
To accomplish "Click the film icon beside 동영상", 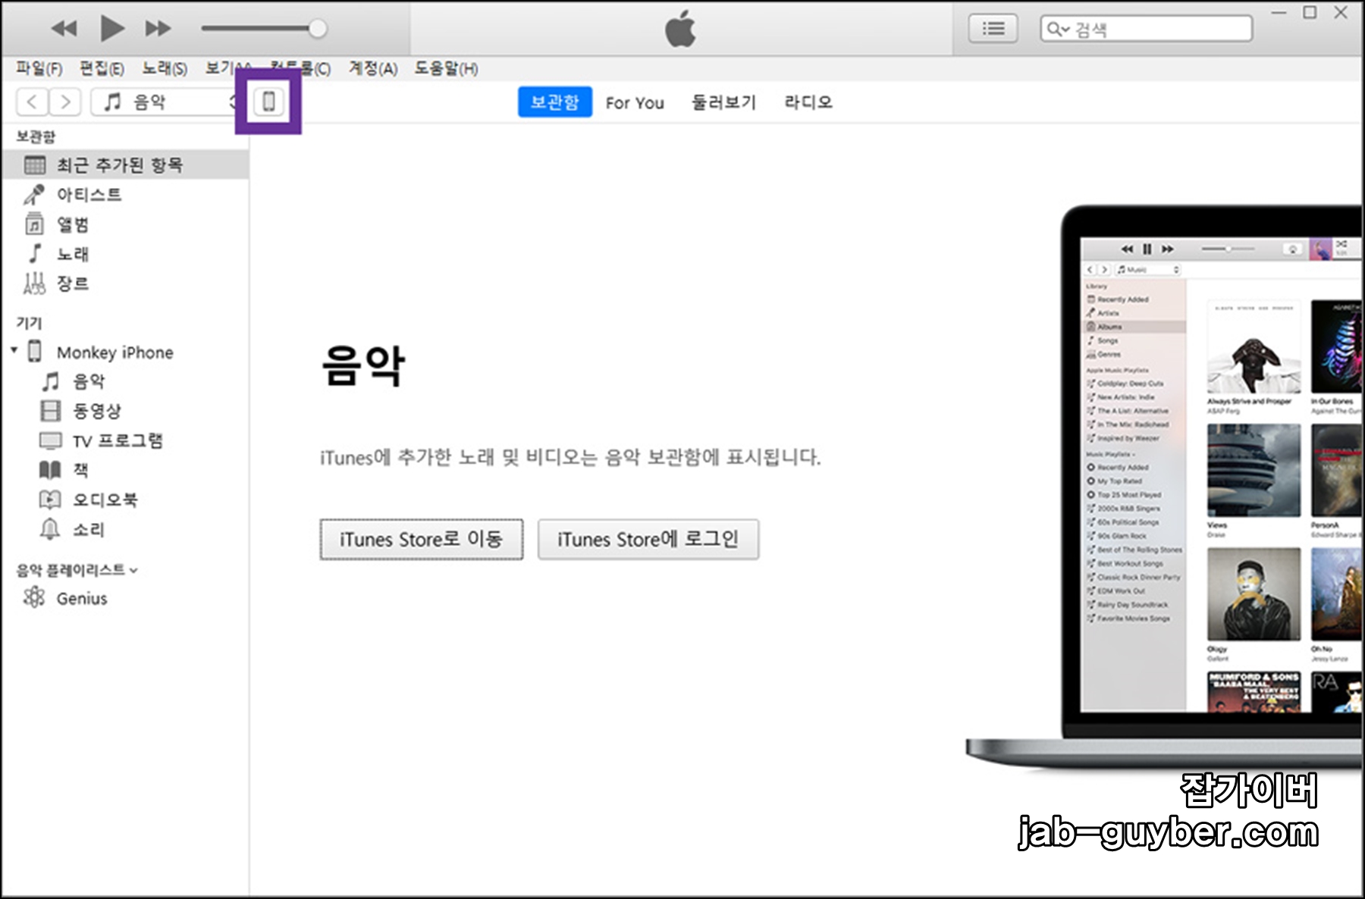I will (50, 411).
